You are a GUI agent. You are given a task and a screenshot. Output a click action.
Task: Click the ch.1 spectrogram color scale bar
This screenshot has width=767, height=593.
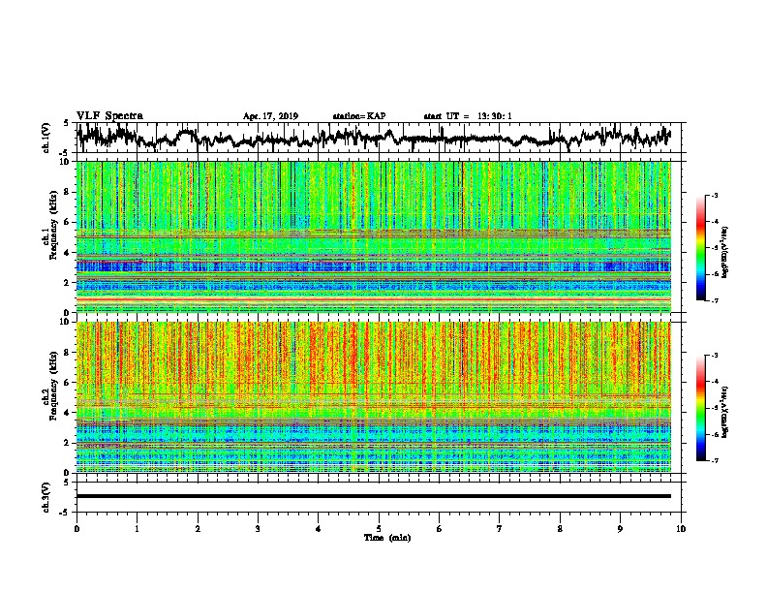coord(700,248)
